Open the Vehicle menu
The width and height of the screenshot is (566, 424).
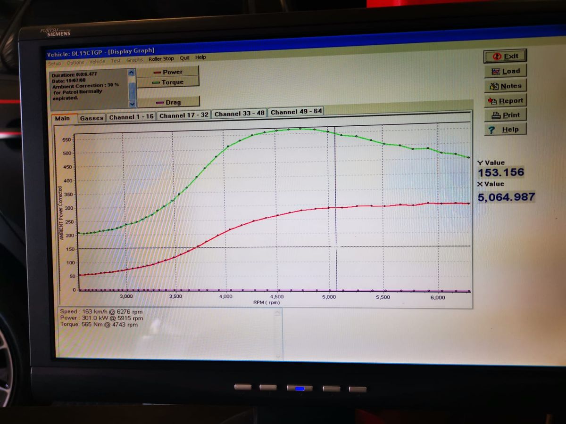coord(97,61)
